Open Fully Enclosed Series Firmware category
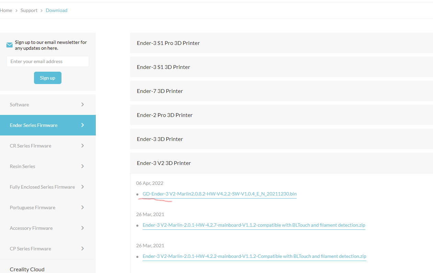 (x=48, y=187)
